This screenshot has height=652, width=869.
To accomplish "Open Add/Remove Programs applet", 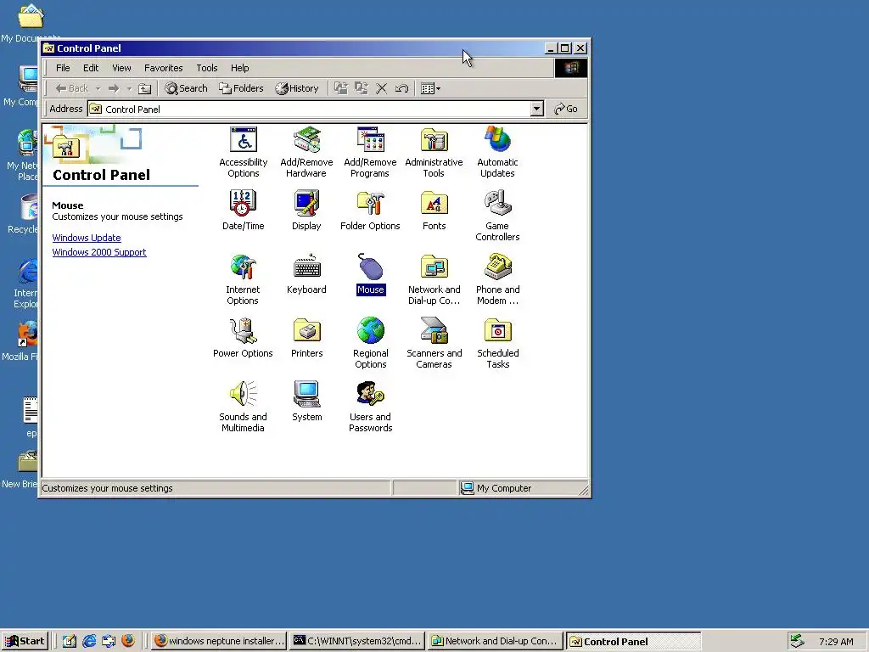I will click(370, 152).
